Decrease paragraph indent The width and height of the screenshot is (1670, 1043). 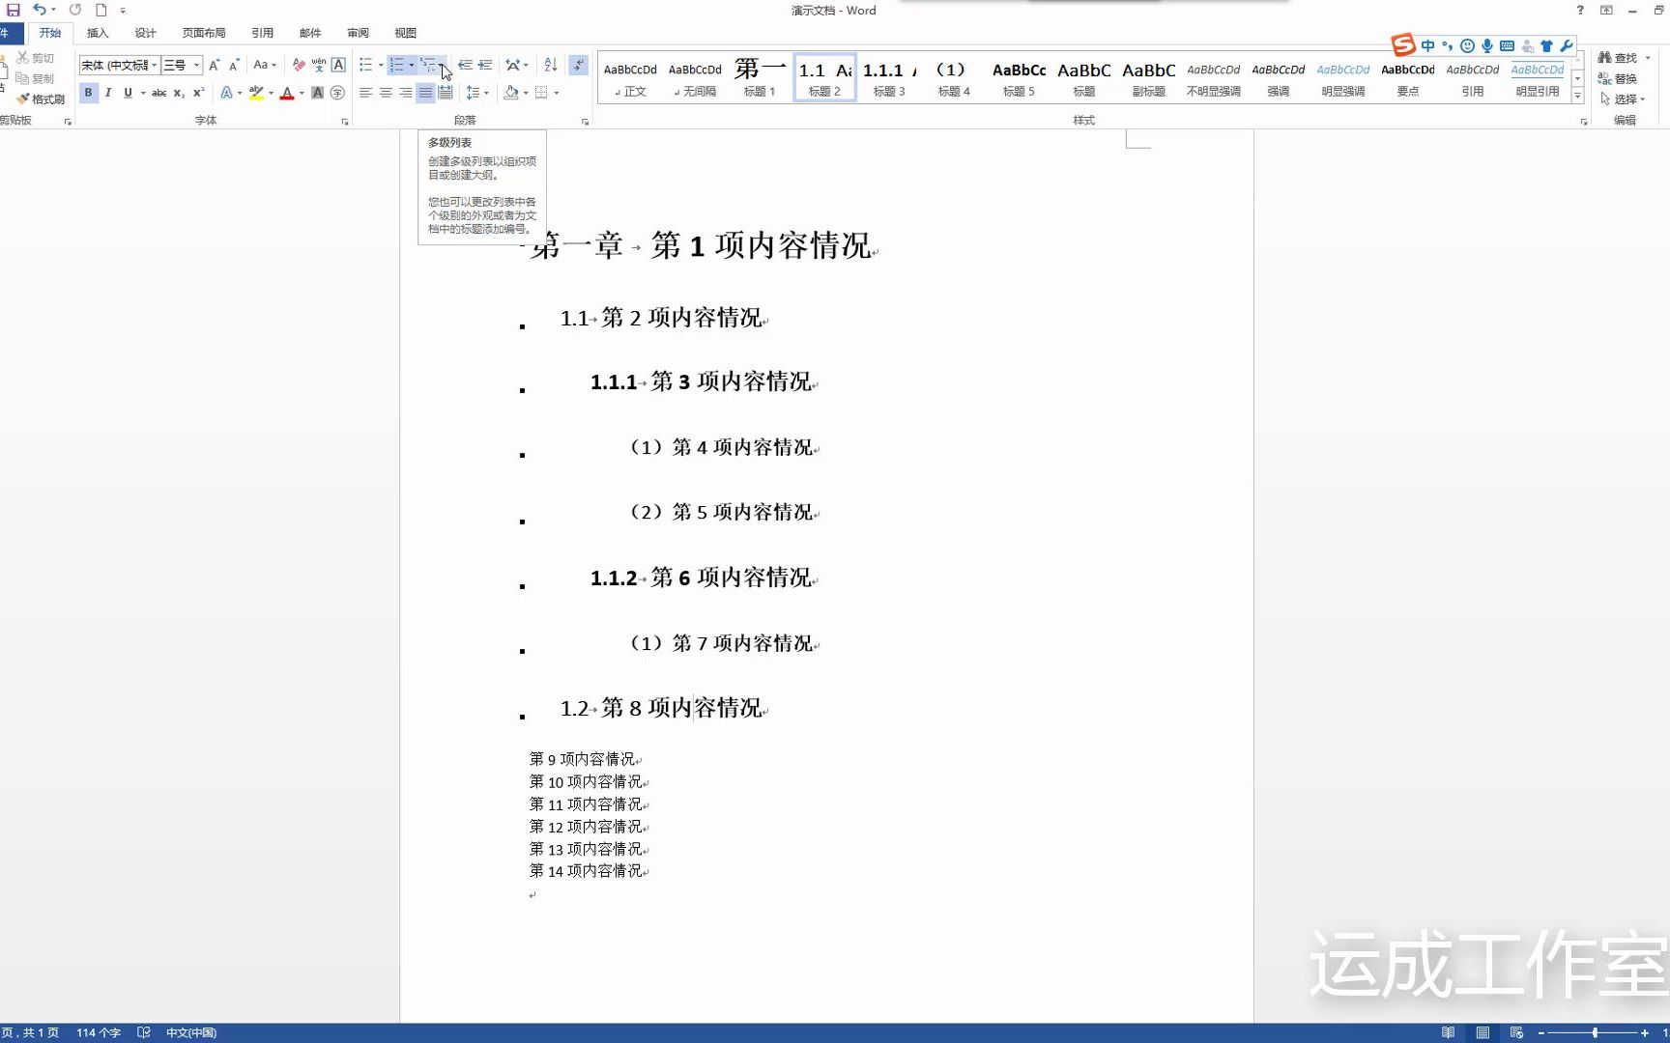tap(465, 65)
